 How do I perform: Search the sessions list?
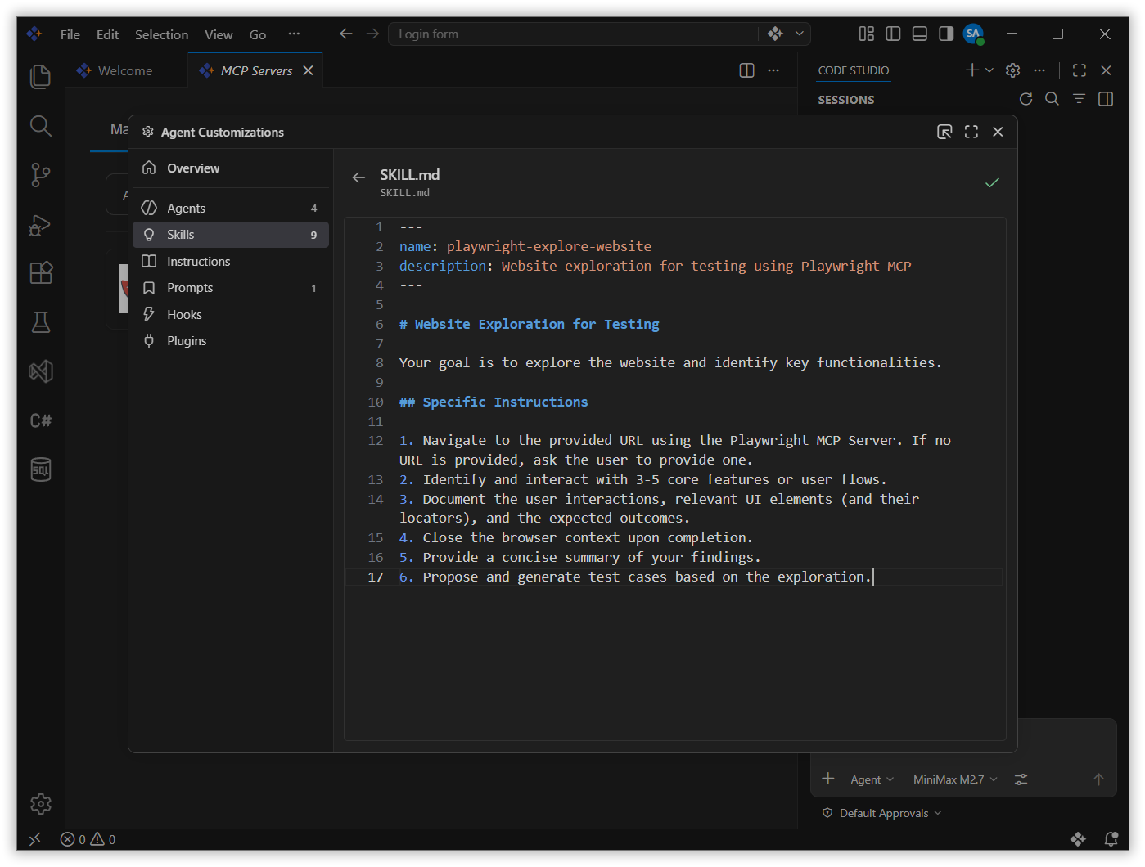(x=1053, y=99)
